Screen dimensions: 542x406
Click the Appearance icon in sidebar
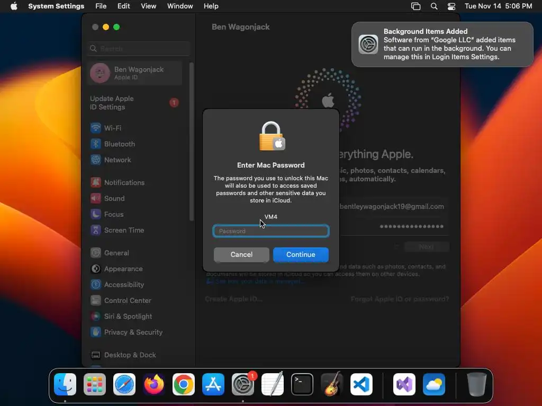pyautogui.click(x=96, y=269)
